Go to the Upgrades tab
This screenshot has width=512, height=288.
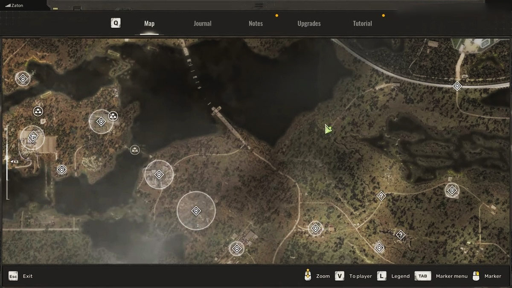tap(309, 23)
